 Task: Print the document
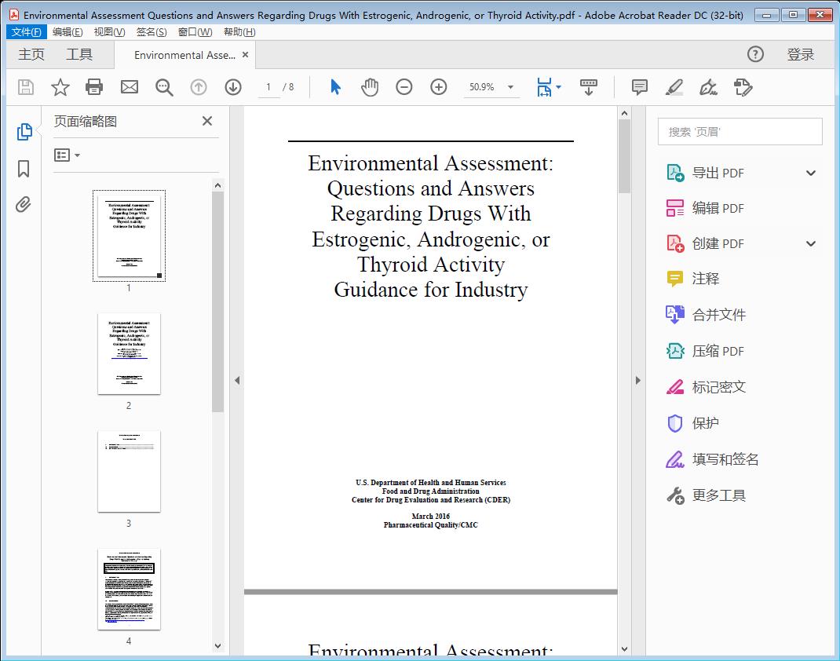tap(94, 87)
